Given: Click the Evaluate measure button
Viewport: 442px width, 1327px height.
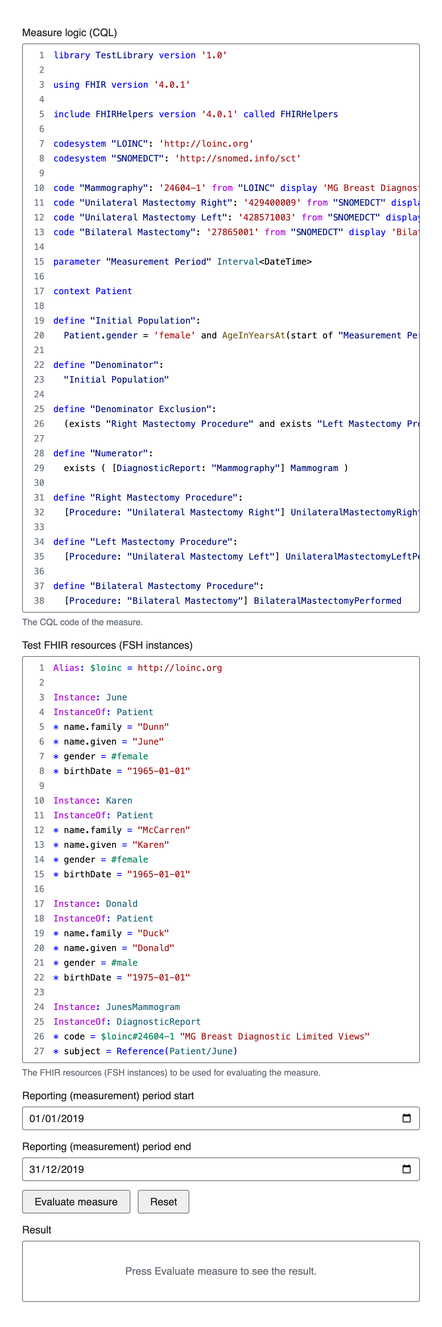Looking at the screenshot, I should [x=76, y=1201].
